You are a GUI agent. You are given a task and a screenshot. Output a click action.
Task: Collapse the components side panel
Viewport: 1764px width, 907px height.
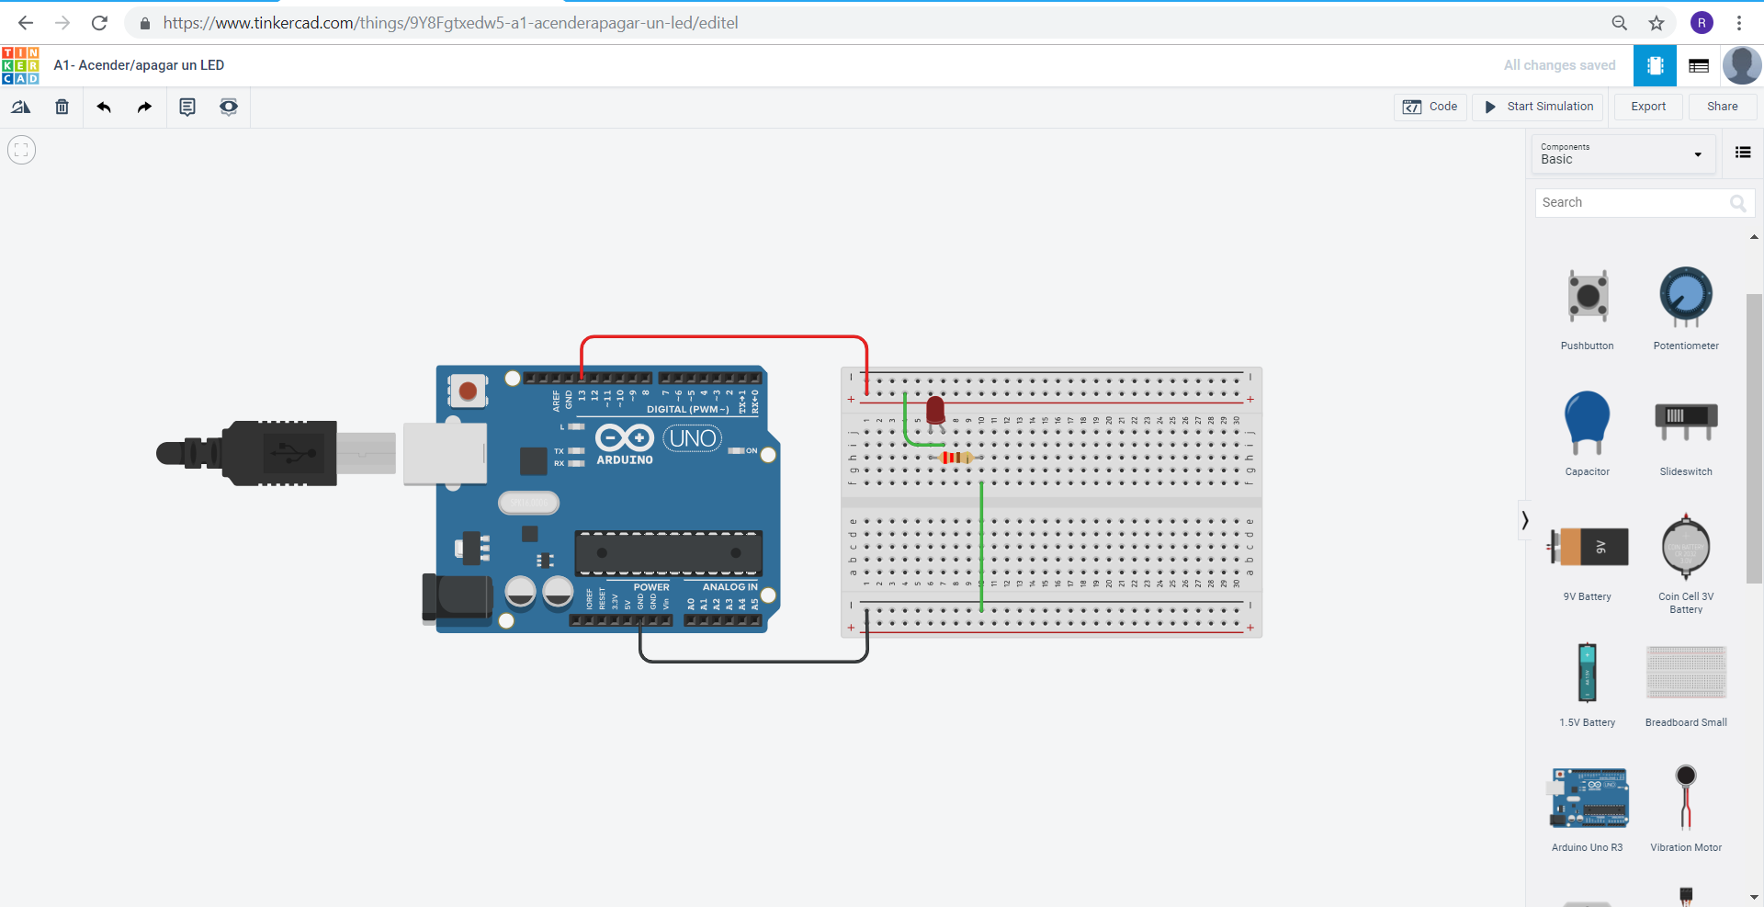point(1525,520)
